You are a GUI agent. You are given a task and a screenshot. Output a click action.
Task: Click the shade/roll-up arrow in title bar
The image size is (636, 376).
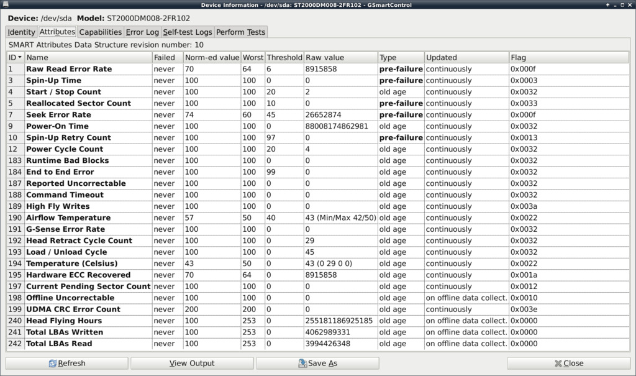pos(608,5)
